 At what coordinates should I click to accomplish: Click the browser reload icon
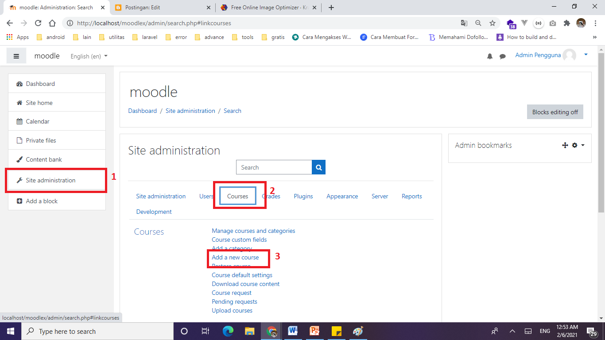tap(38, 23)
